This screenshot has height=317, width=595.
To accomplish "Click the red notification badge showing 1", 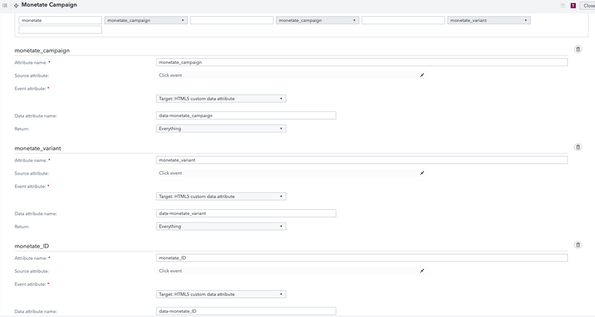I will (x=573, y=5).
